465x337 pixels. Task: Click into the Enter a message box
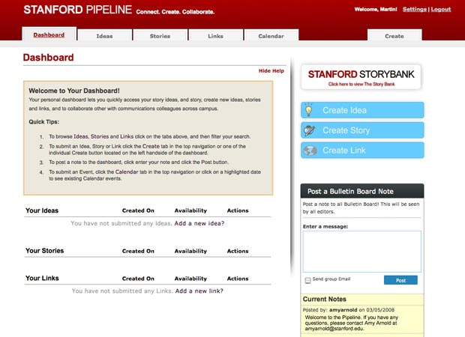pyautogui.click(x=361, y=252)
